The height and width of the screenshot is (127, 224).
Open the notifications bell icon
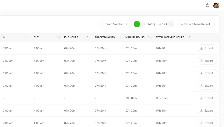point(208,5)
